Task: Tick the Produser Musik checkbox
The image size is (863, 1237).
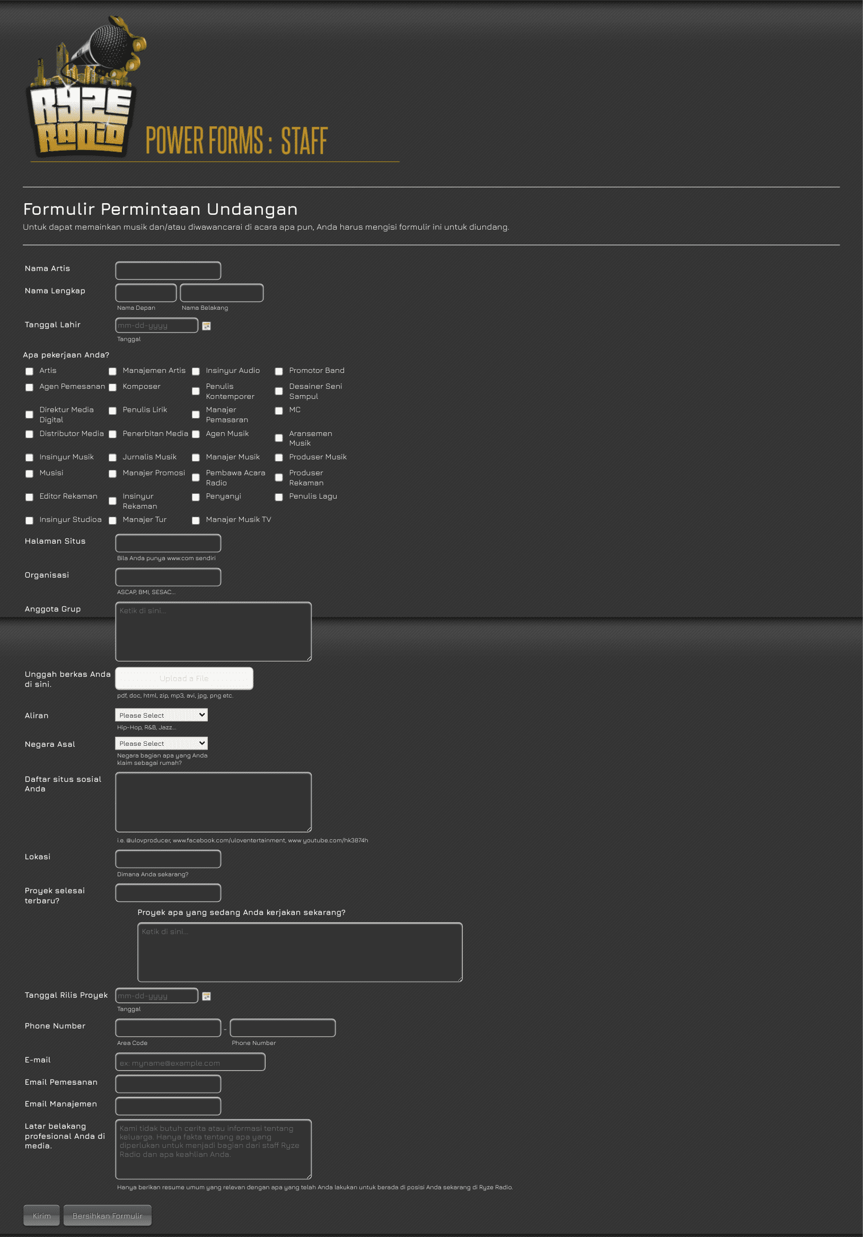Action: click(279, 457)
